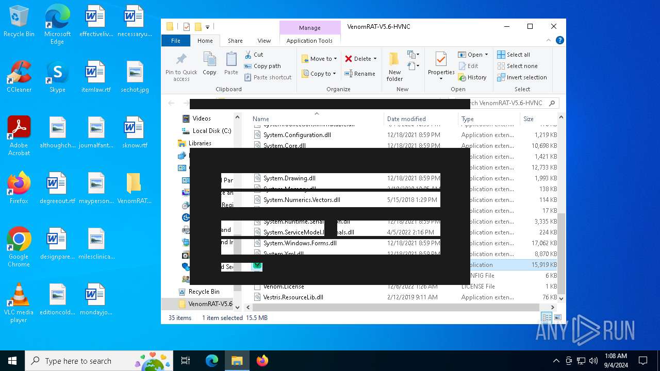Screen dimensions: 660x371
Task: Open Microsoft Edge desktop shortcut
Action: click(x=57, y=26)
